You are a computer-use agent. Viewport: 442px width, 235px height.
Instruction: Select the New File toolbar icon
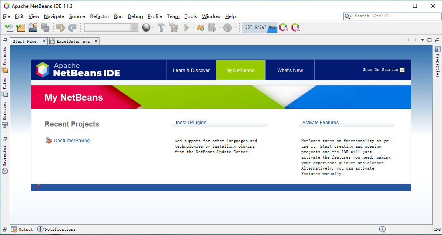9,27
